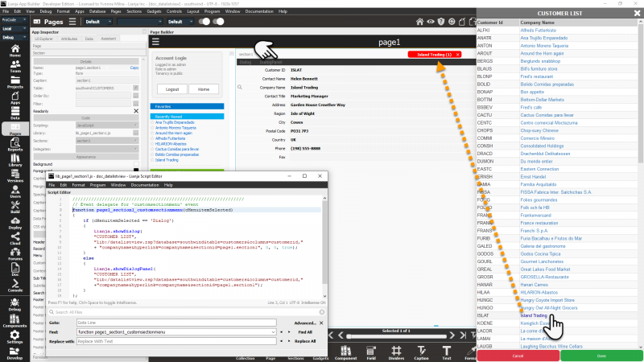Screen dimensions: 644x362
Task: Open the Deploy workspace
Action: [x=15, y=224]
